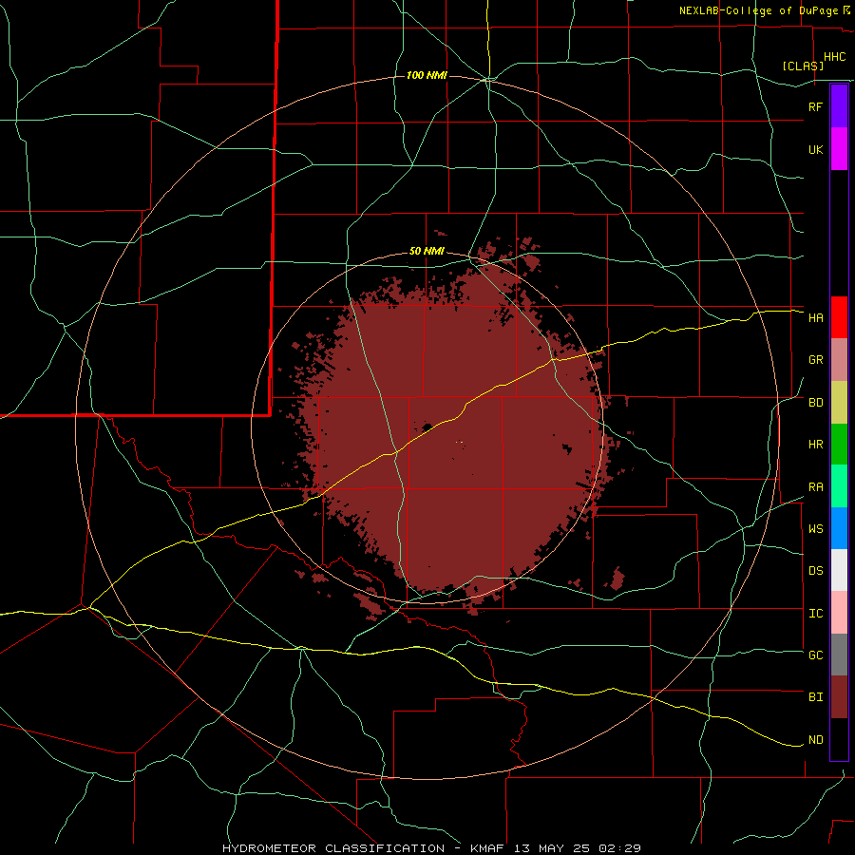Click the HYDROMETEOR CLASSIFICATION title text
The image size is (855, 855).
pyautogui.click(x=333, y=848)
